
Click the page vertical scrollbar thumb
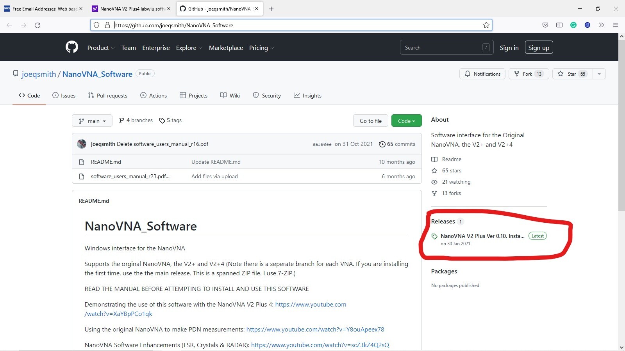(x=621, y=125)
